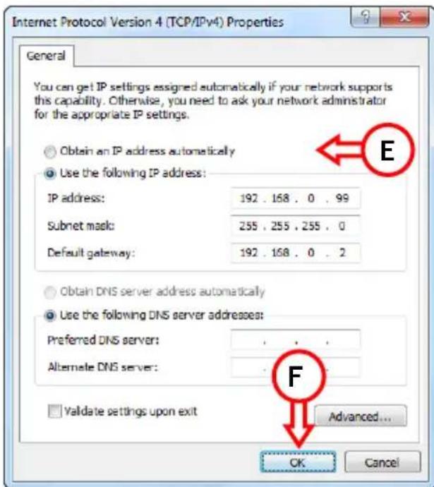Image resolution: width=434 pixels, height=487 pixels.
Task: Enable Validate settings upon exit checkbox
Action: click(x=55, y=411)
